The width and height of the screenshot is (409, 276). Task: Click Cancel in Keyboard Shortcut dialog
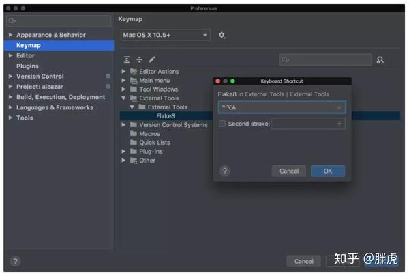[289, 171]
